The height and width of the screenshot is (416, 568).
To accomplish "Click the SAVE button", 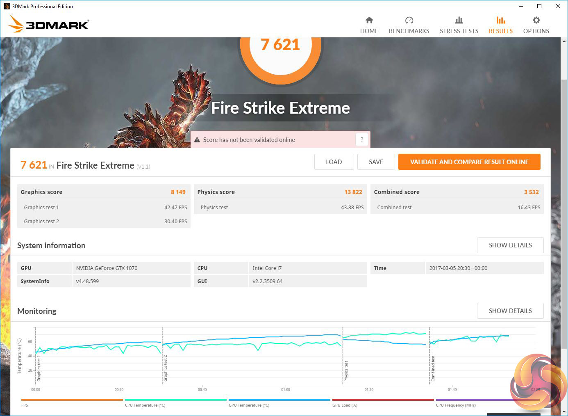I will tap(376, 162).
